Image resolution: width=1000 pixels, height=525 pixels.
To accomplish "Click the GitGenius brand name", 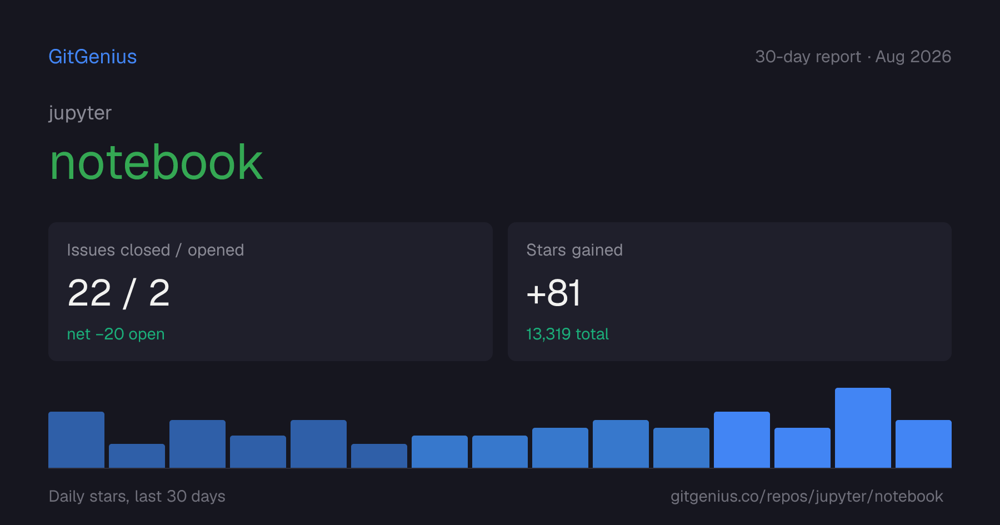I will point(93,57).
